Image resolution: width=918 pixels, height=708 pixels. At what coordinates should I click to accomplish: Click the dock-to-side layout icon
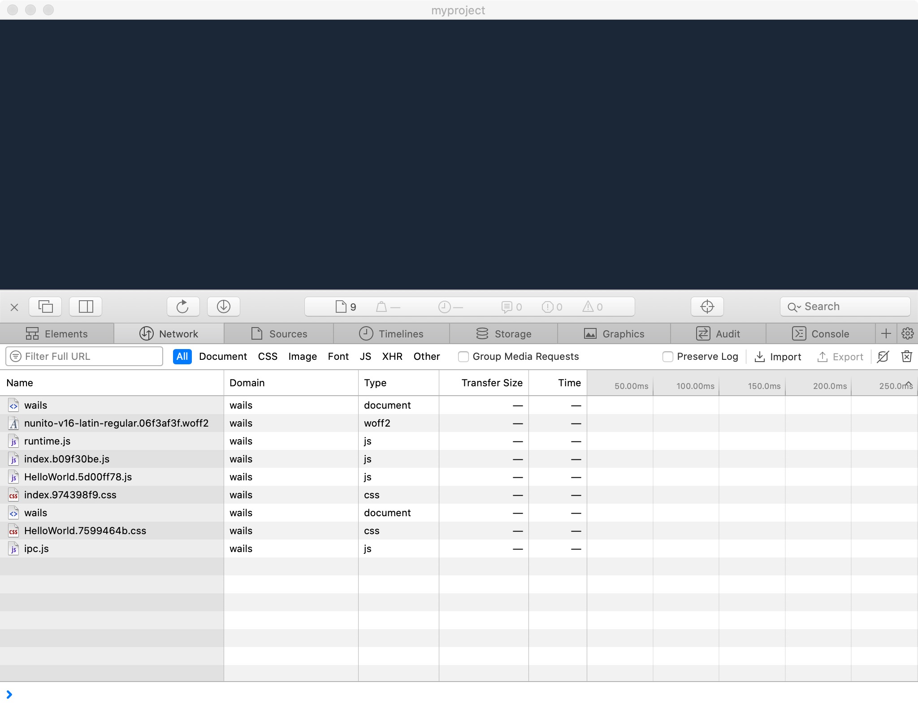pos(86,307)
